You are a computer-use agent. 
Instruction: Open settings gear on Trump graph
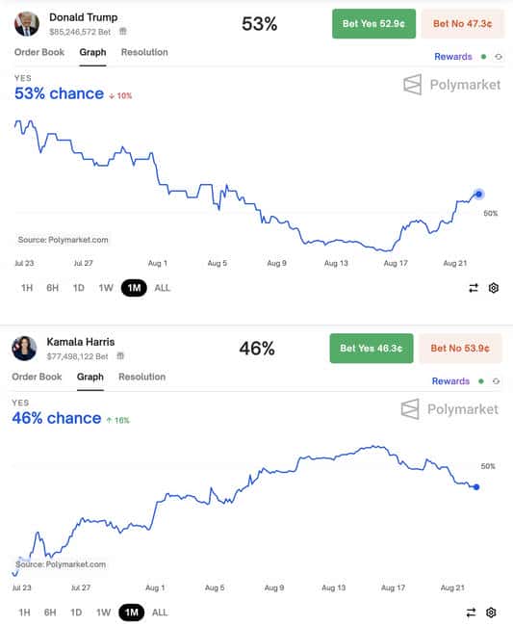pos(494,288)
